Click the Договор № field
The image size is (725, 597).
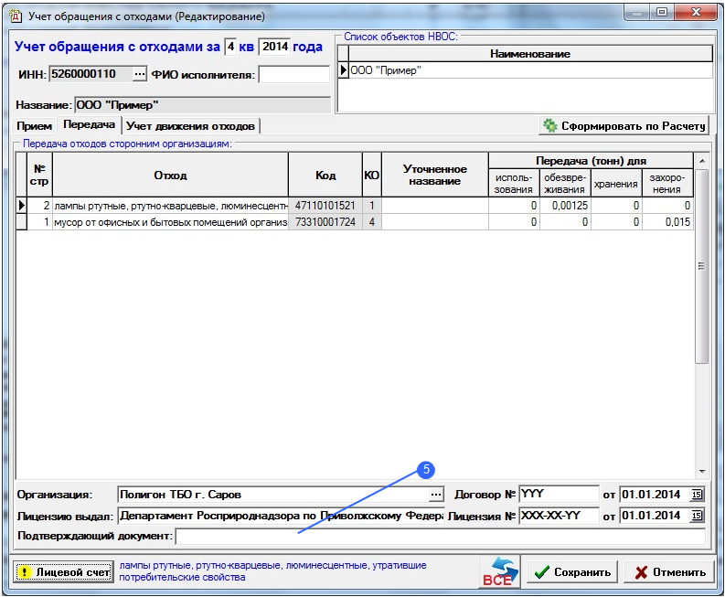(x=558, y=495)
